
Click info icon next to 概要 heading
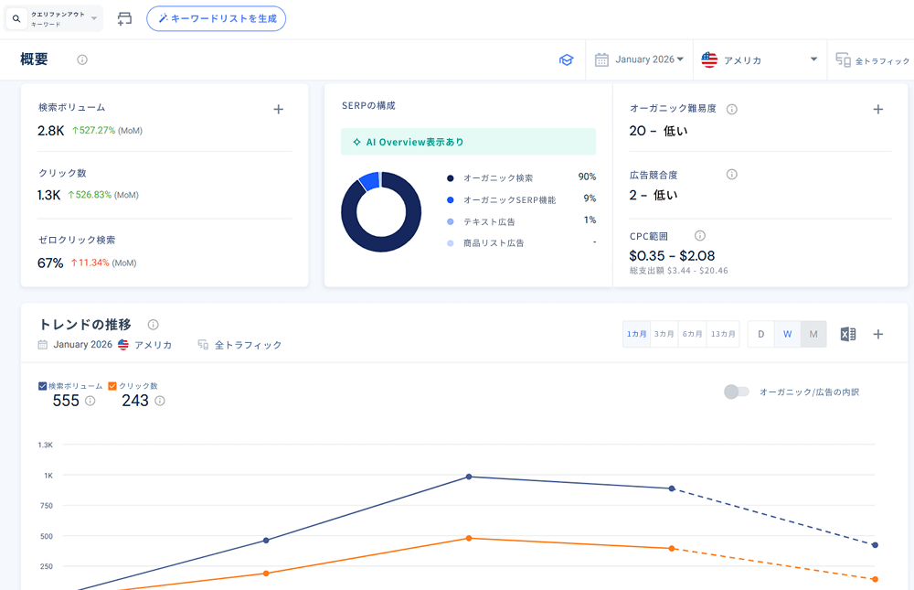pyautogui.click(x=82, y=59)
